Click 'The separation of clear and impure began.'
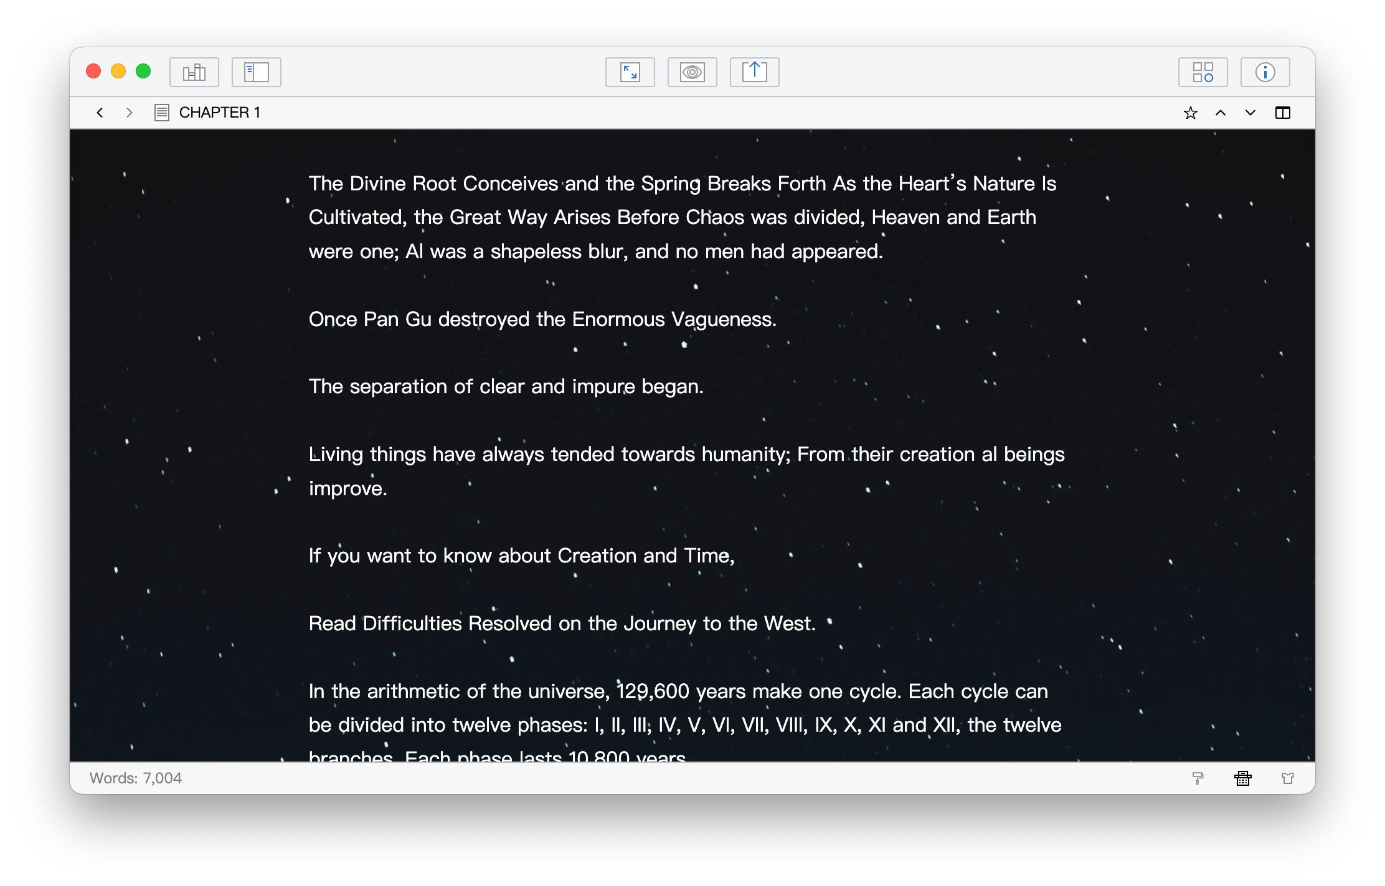The width and height of the screenshot is (1385, 886). coord(506,387)
